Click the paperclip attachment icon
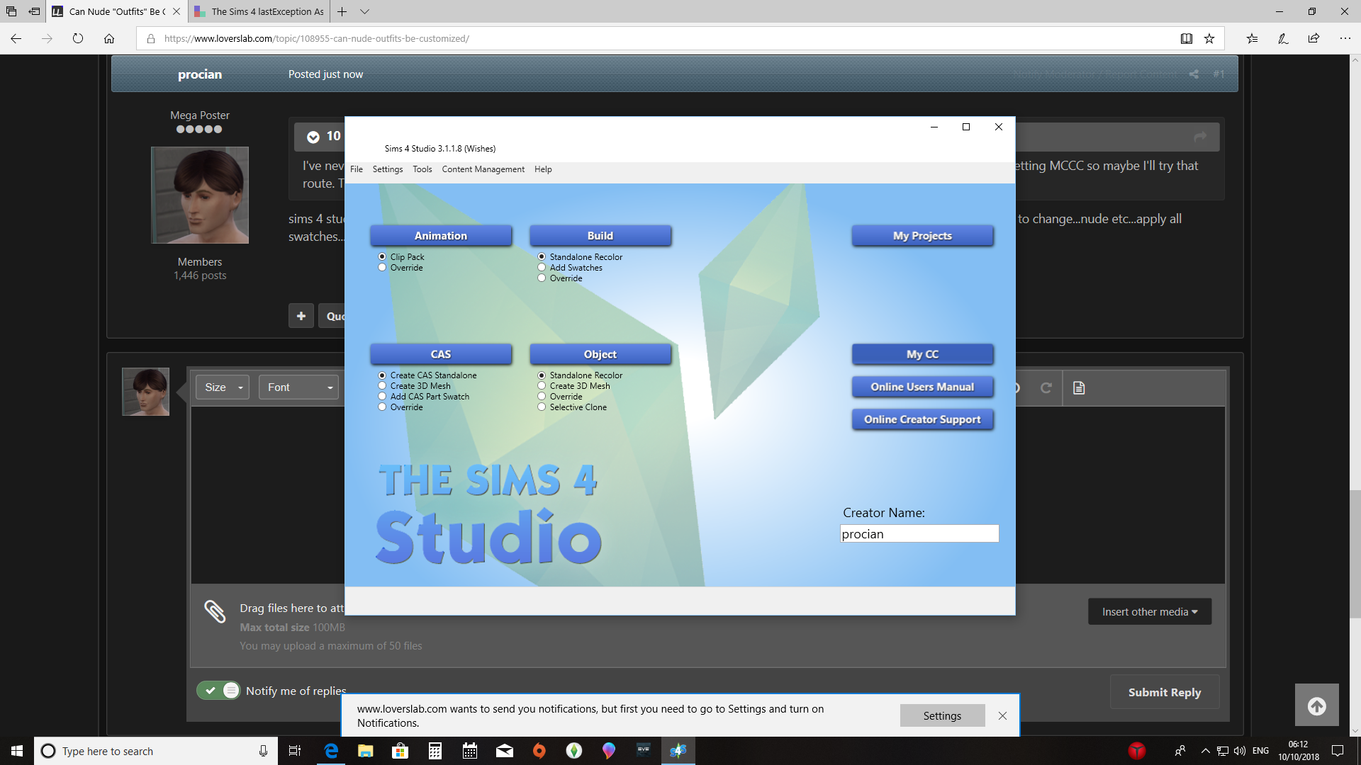Viewport: 1361px width, 765px height. (215, 611)
